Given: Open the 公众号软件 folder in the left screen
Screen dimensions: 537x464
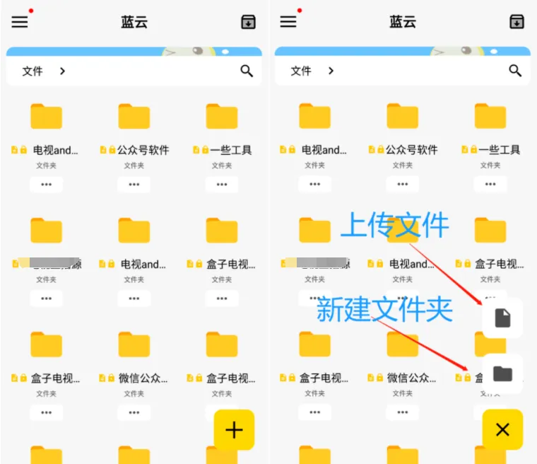Looking at the screenshot, I should click(x=134, y=117).
